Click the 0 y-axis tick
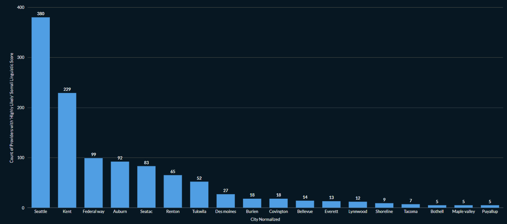Image resolution: width=507 pixels, height=224 pixels. (x=23, y=208)
